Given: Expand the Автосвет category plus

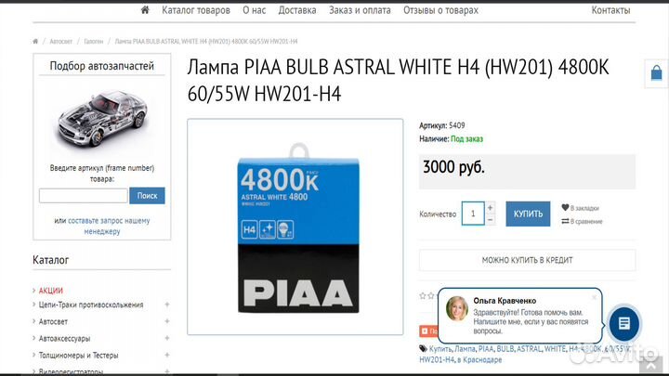Looking at the screenshot, I should coord(167,321).
